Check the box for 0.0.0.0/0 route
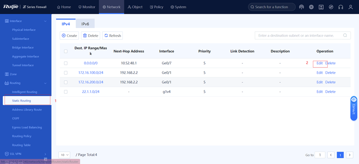This screenshot has width=359, height=164. 66,63
